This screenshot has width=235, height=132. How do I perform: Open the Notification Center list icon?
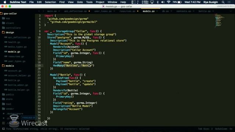coord(229,2)
